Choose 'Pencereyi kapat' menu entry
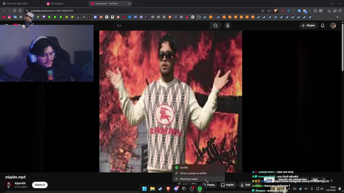The width and height of the screenshot is (344, 193). pyautogui.click(x=198, y=179)
